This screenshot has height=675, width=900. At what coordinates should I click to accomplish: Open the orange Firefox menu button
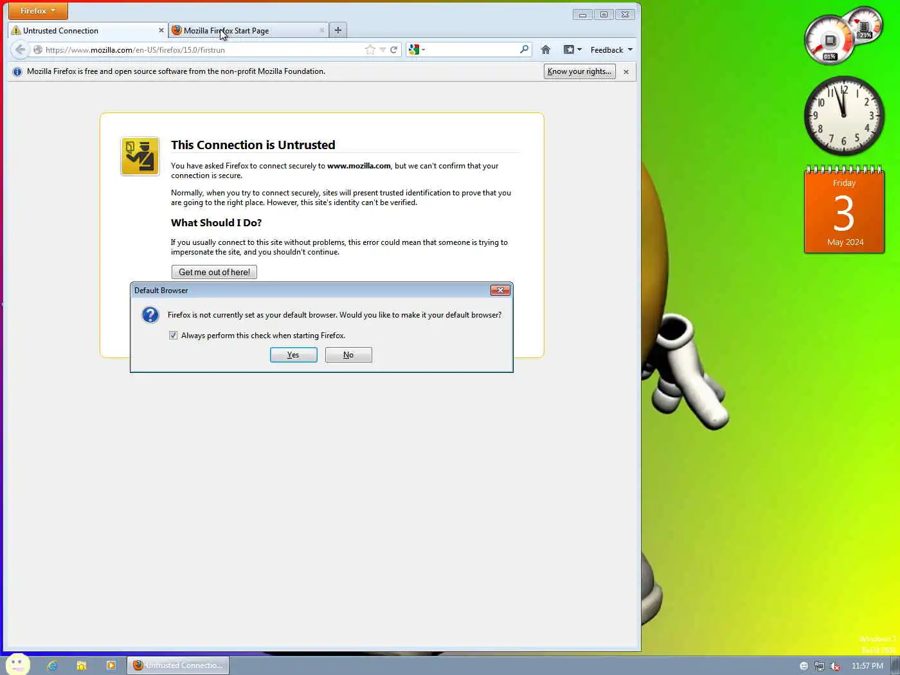38,11
